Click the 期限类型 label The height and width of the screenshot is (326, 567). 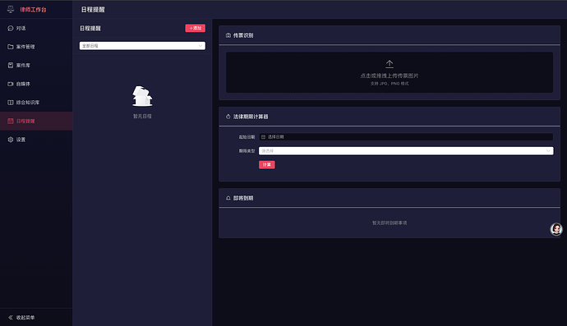click(x=247, y=151)
